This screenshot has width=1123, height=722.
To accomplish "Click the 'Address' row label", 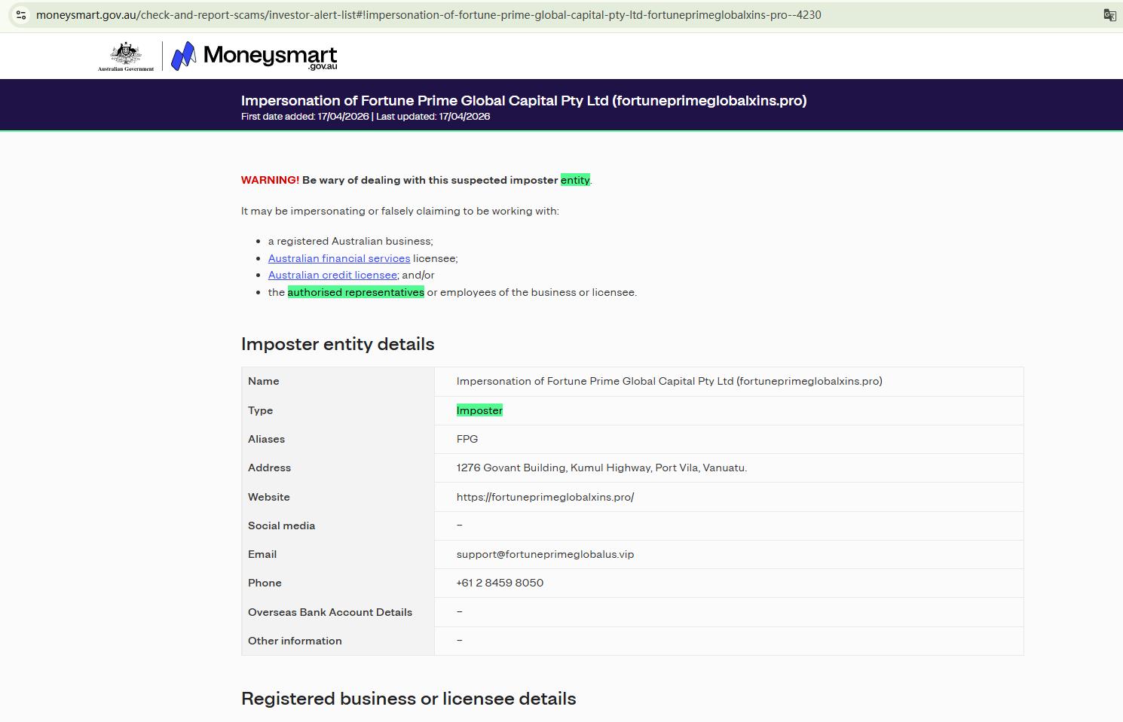I will pyautogui.click(x=269, y=468).
